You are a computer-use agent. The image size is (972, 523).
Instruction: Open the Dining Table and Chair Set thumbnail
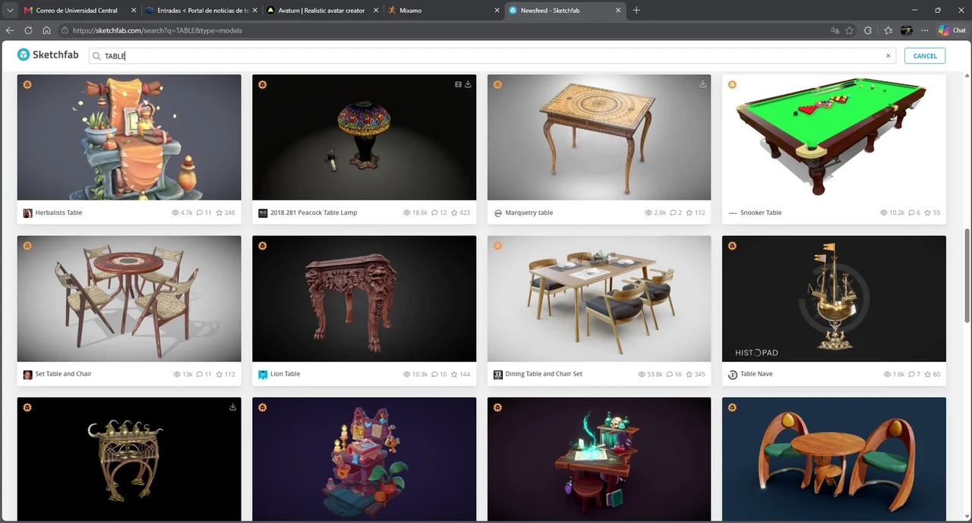coord(599,298)
